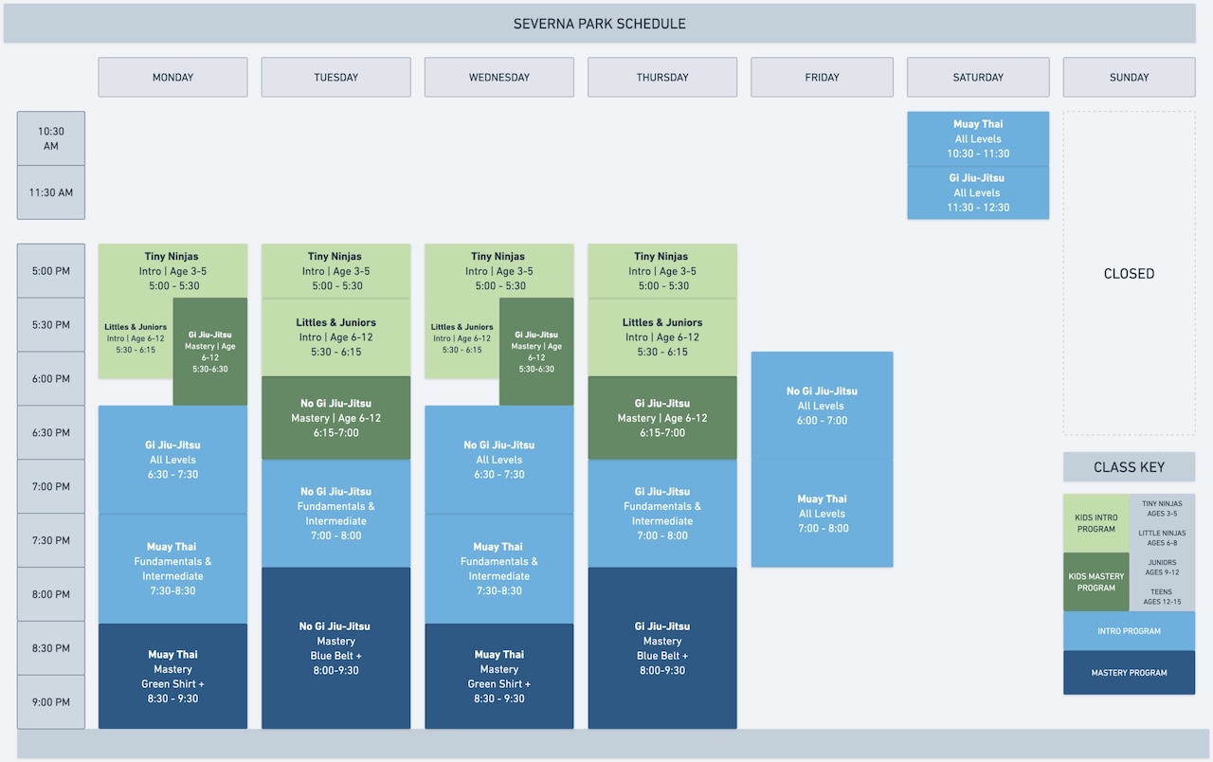Click the Closed Sunday panel
The image size is (1213, 762).
(x=1129, y=273)
